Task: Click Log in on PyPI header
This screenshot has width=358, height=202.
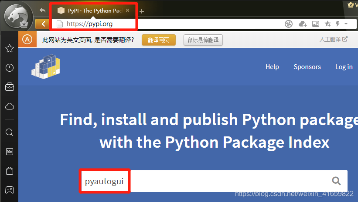Action: point(344,67)
